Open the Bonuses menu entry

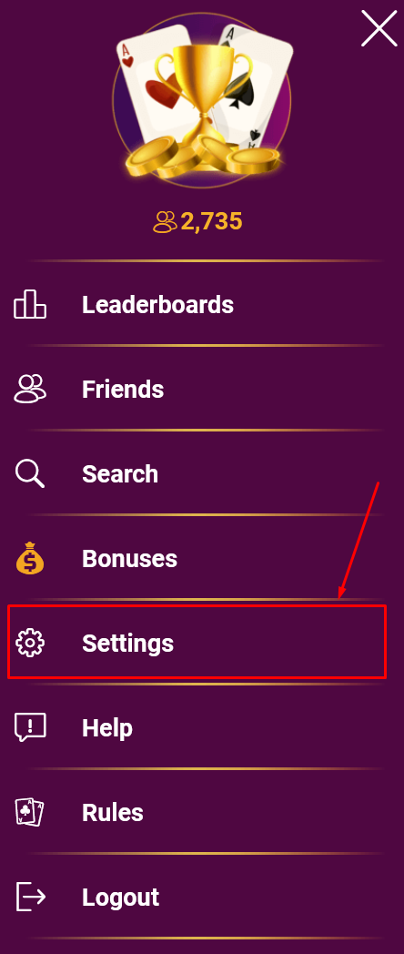coord(129,559)
